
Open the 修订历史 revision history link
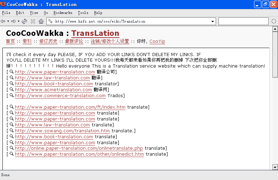48,41
